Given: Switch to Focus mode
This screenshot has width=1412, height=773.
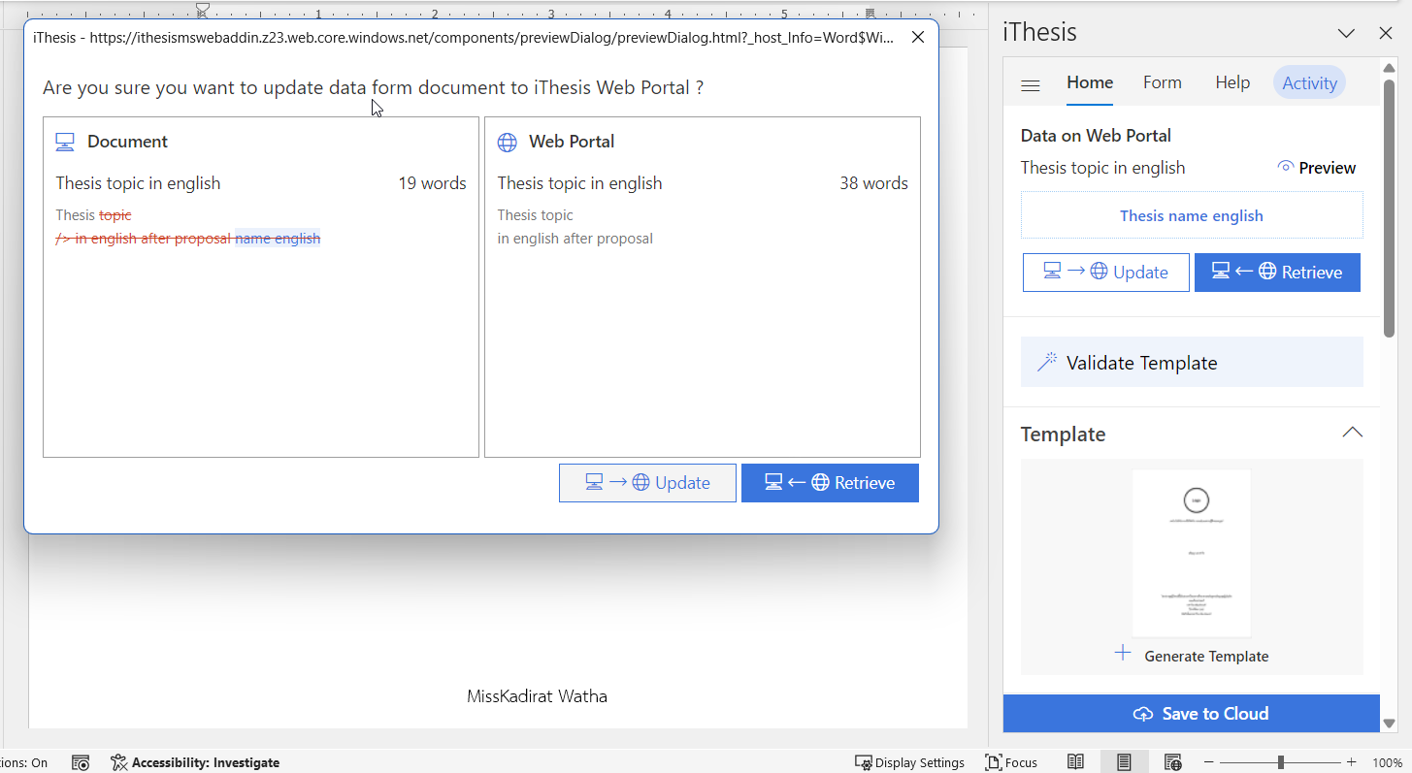Looking at the screenshot, I should coord(1011,763).
